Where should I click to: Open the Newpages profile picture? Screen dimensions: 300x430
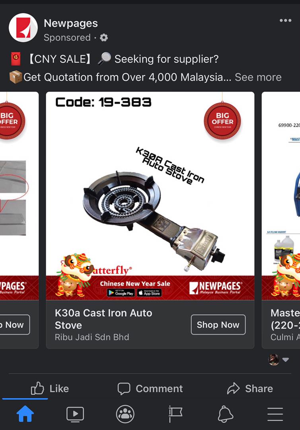tap(23, 28)
